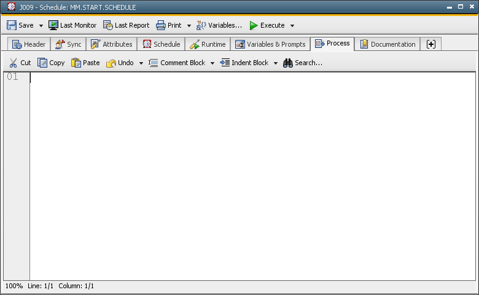Click the Execute button label
The height and width of the screenshot is (295, 479).
point(273,25)
